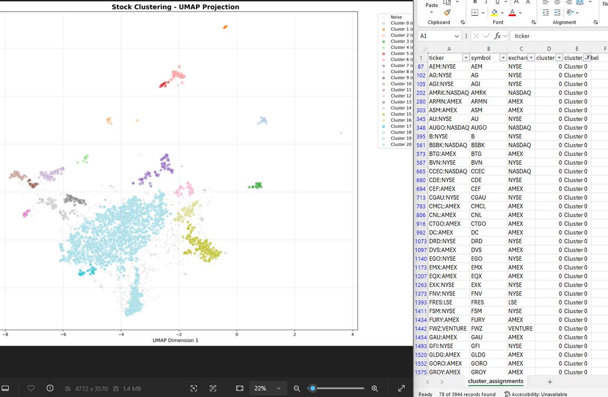Expand the Name Box dropdown arrow
608x397 pixels.
pos(458,36)
